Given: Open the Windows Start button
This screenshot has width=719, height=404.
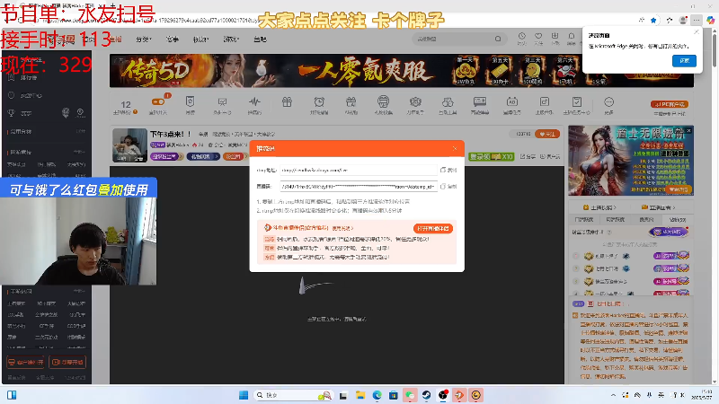Looking at the screenshot, I should (244, 395).
